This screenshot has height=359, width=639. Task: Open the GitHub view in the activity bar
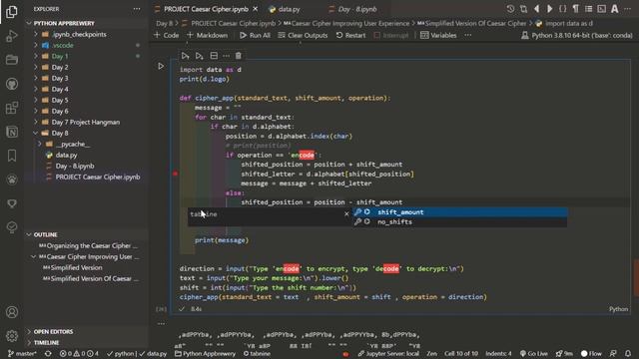12,84
